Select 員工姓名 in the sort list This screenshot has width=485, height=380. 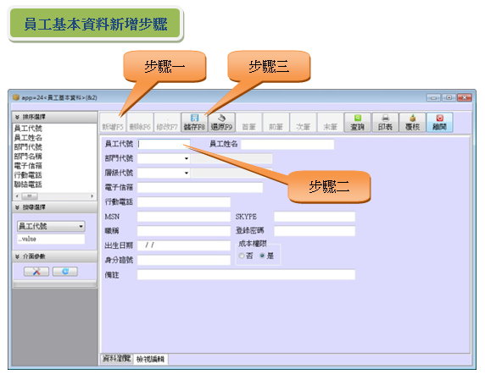pos(28,138)
